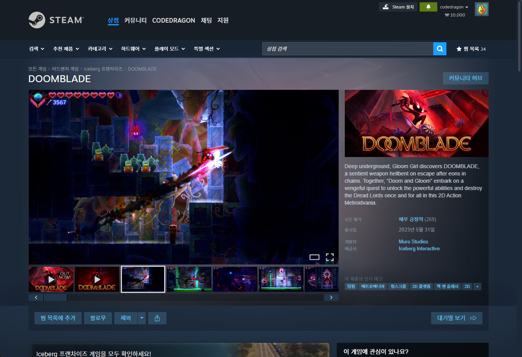Expand the 검색 dropdown menu
The image size is (522, 357).
(x=36, y=49)
